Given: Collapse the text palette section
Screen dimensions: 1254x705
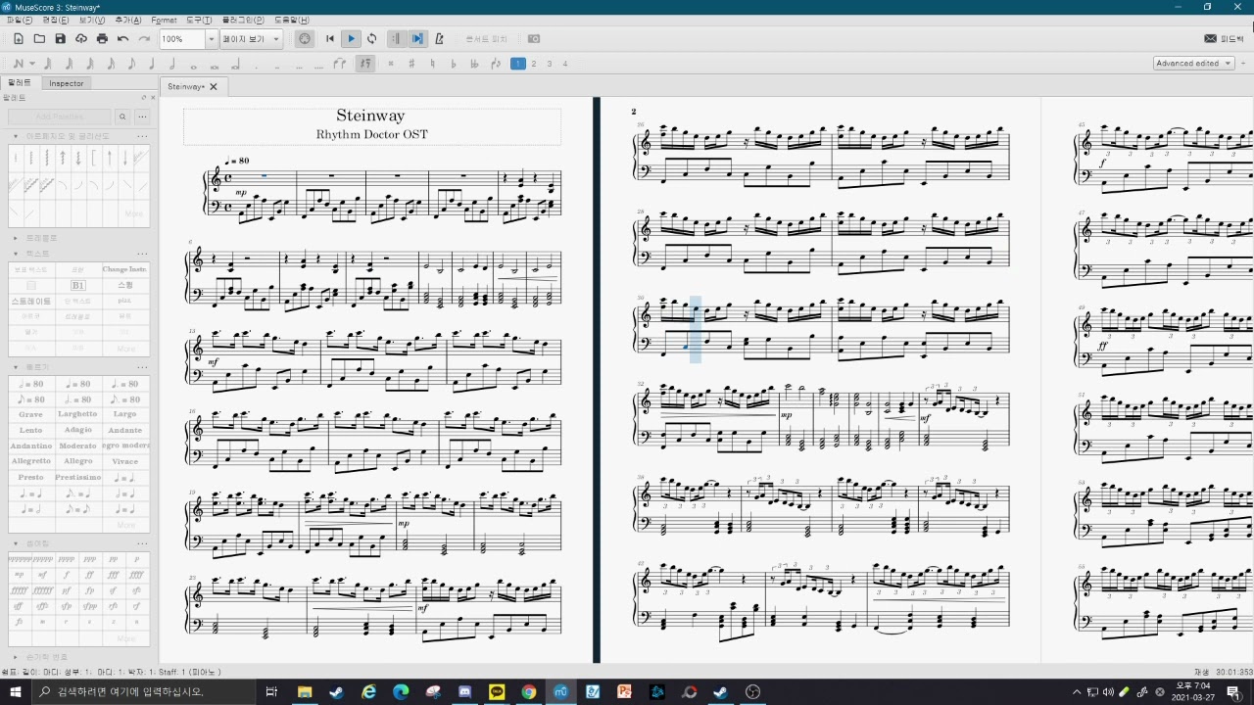Looking at the screenshot, I should click(15, 254).
